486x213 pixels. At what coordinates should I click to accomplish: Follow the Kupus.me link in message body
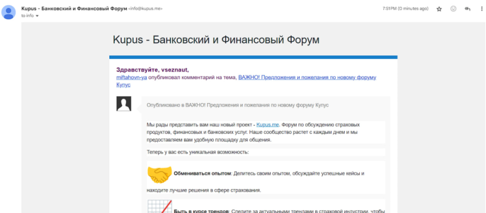[268, 124]
